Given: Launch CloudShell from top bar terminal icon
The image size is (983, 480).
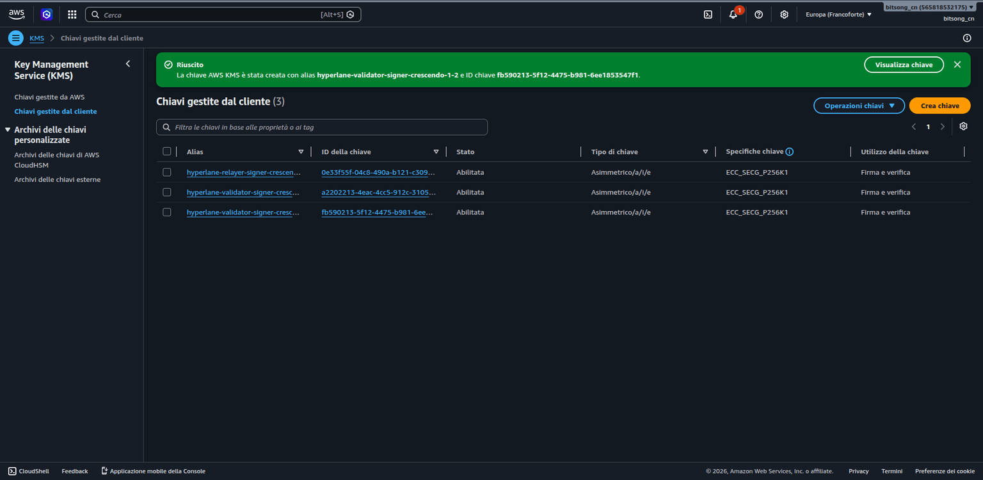Looking at the screenshot, I should point(708,14).
